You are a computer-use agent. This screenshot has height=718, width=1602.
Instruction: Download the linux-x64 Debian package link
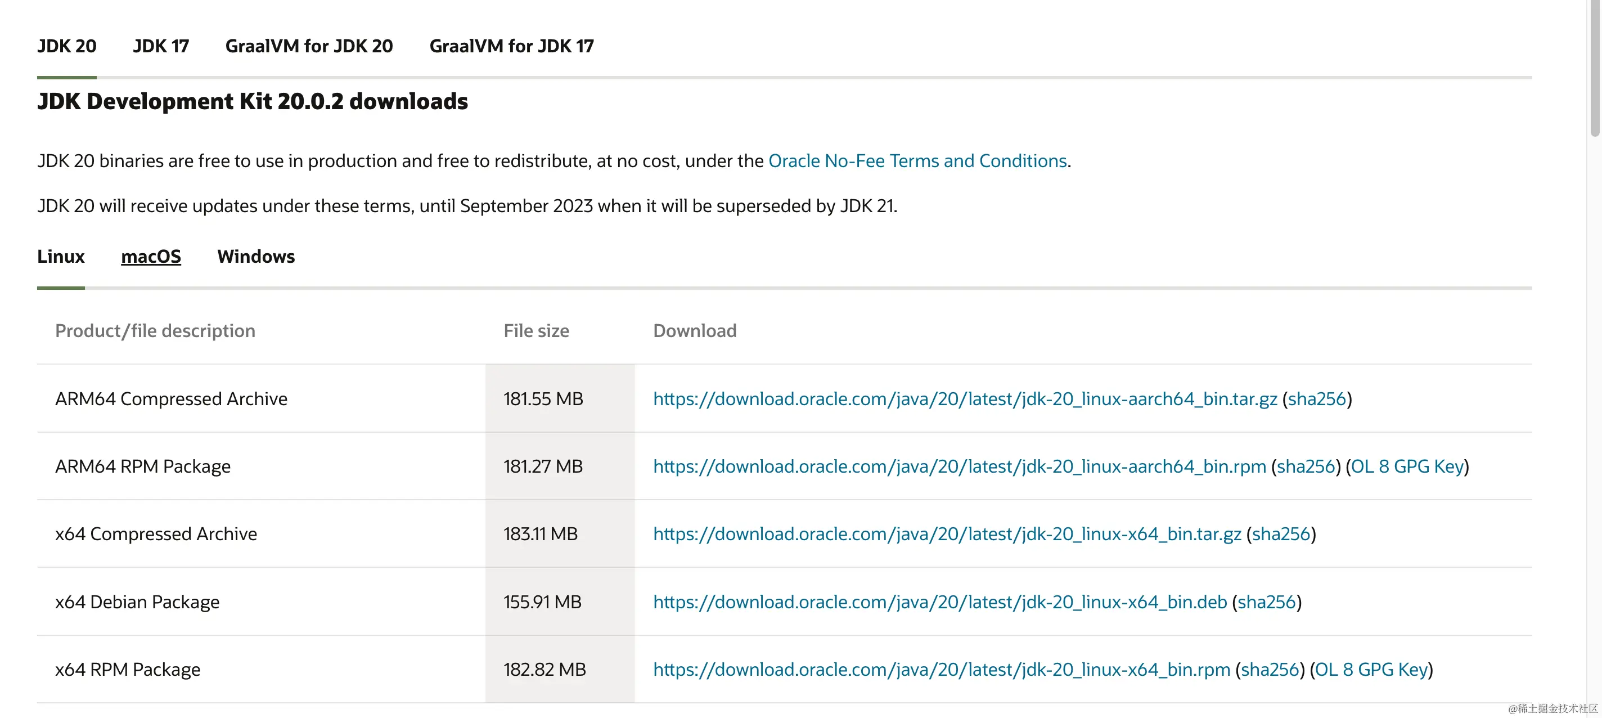pos(940,602)
